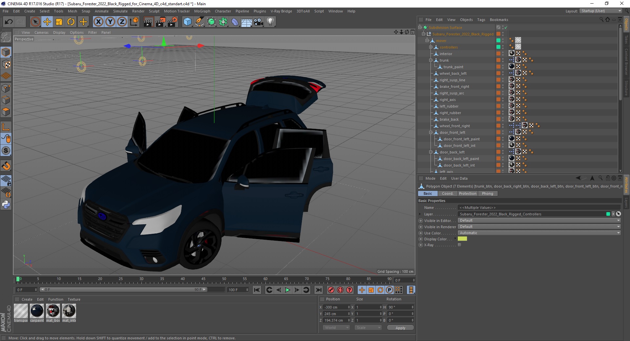The width and height of the screenshot is (630, 341).
Task: Select the Move tool in top toolbar
Action: click(47, 22)
